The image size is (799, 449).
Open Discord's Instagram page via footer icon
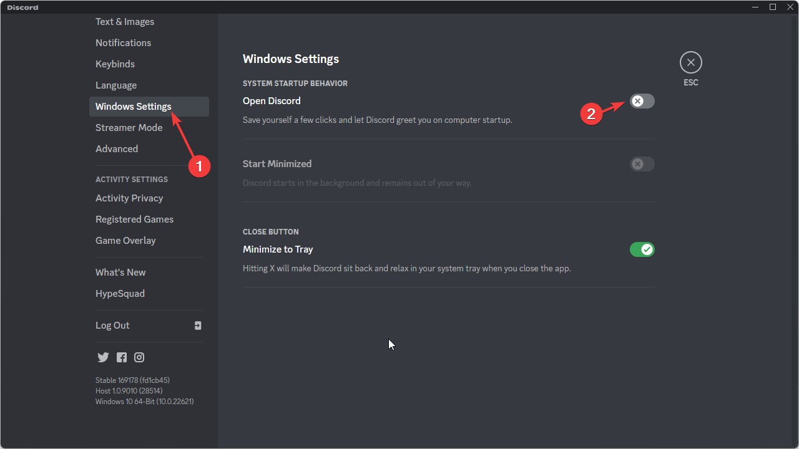[139, 357]
